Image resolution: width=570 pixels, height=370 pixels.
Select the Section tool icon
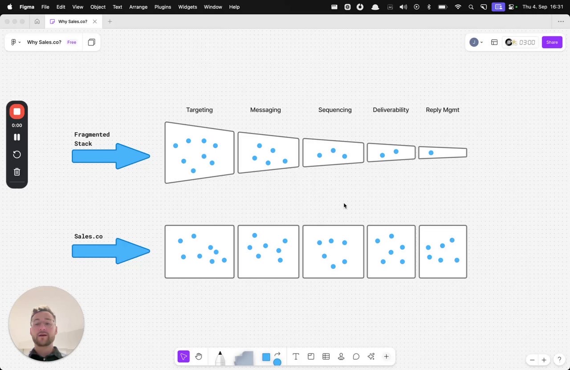point(311,356)
